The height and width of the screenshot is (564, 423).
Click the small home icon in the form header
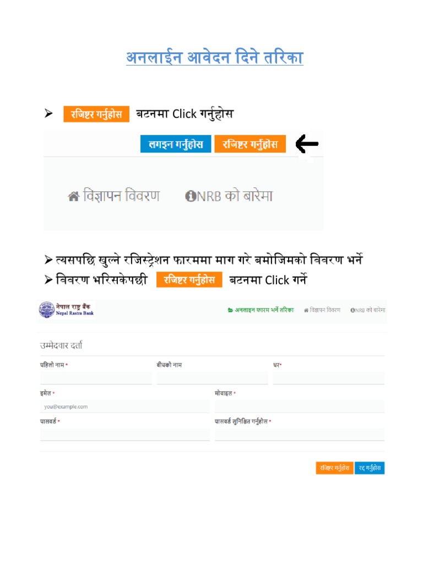tap(306, 310)
